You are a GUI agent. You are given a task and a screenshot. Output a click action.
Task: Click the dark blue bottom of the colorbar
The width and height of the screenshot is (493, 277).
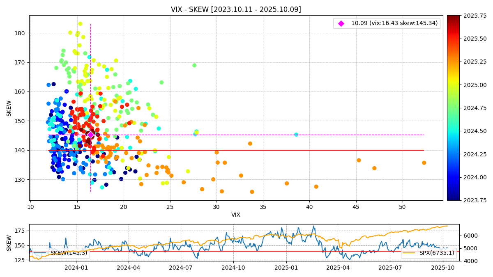(x=453, y=198)
